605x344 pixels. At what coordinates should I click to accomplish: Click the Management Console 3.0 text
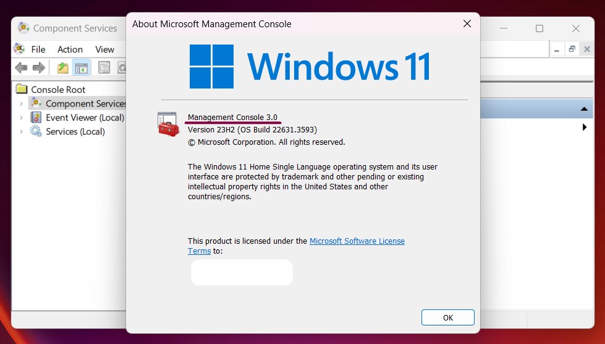click(x=232, y=117)
